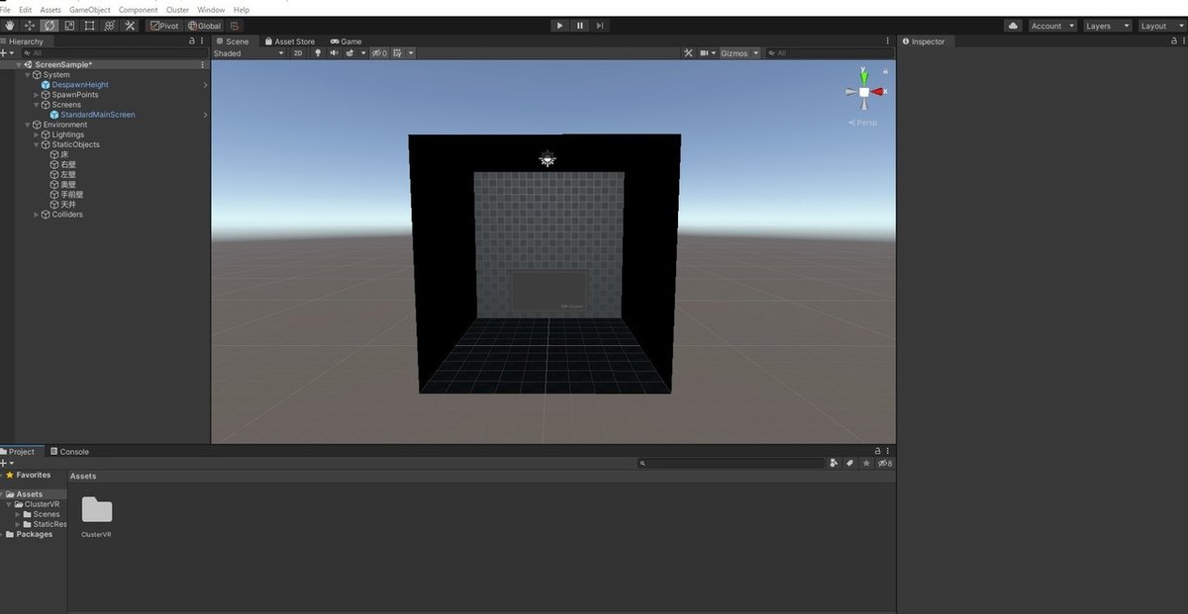
Task: Select the Scene tab
Action: coord(233,42)
